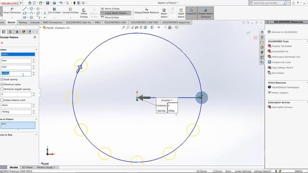This screenshot has width=308, height=173.
Task: Expand Part22 tree flyout arrow
Action: 40,28
